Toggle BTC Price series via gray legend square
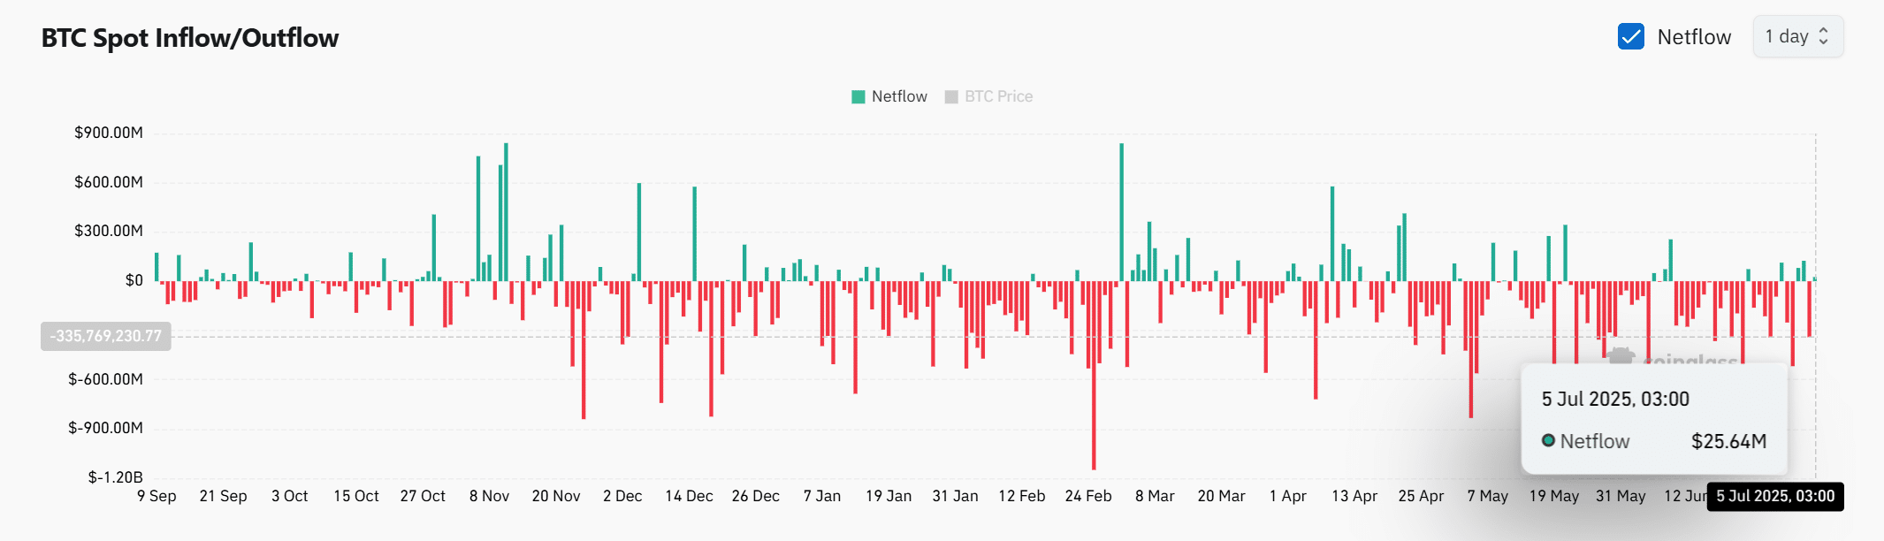 [x=951, y=97]
